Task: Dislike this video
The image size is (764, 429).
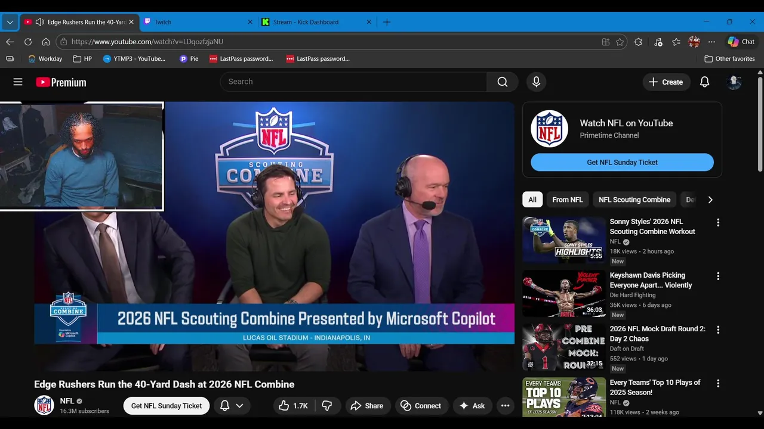Action: click(x=327, y=406)
